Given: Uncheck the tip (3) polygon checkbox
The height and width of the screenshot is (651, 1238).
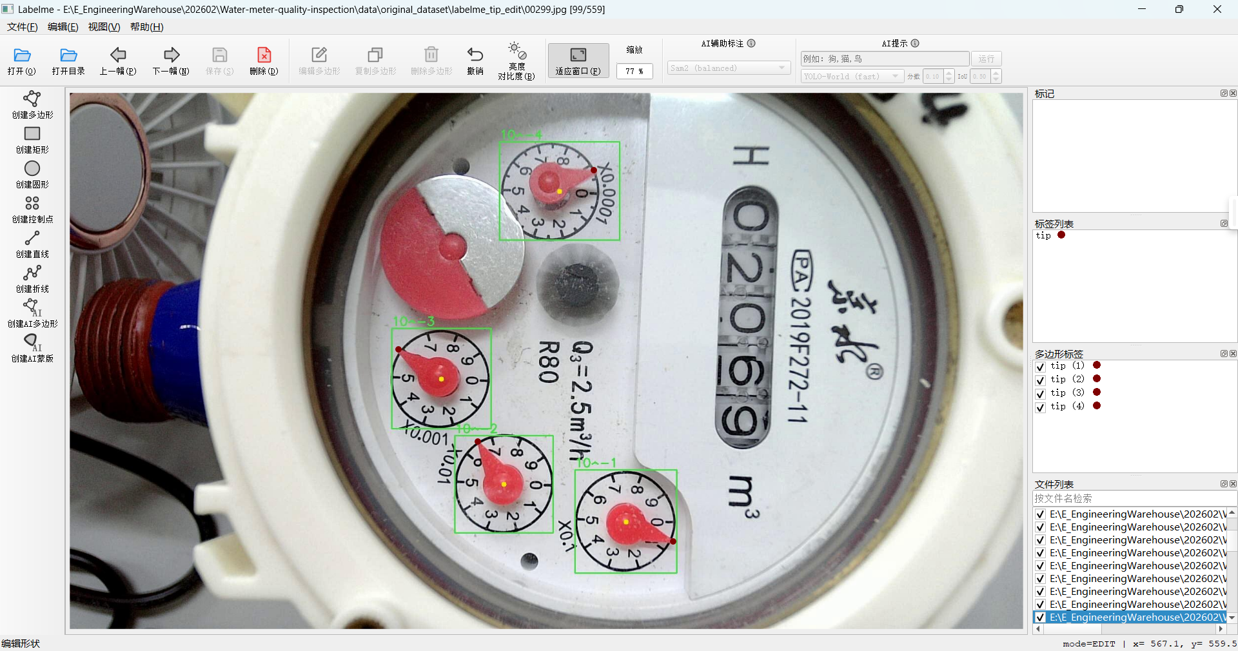Looking at the screenshot, I should 1040,394.
